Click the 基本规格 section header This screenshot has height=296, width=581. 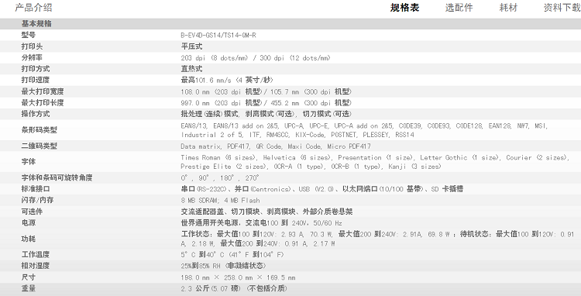pyautogui.click(x=36, y=24)
